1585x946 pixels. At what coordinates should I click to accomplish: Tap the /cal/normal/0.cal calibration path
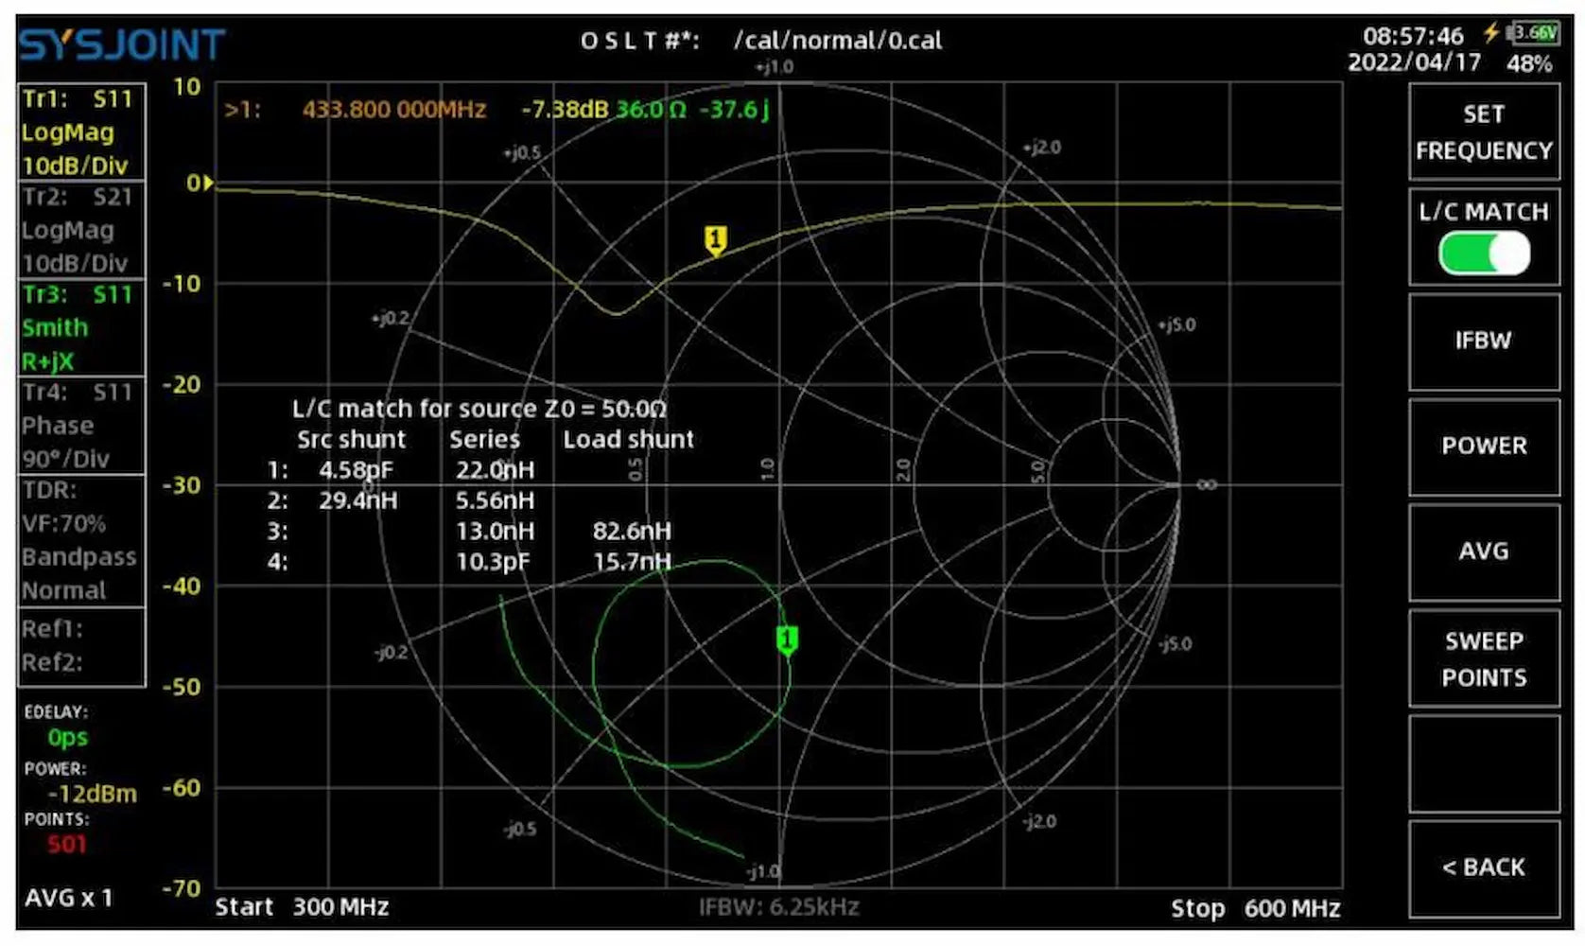838,41
